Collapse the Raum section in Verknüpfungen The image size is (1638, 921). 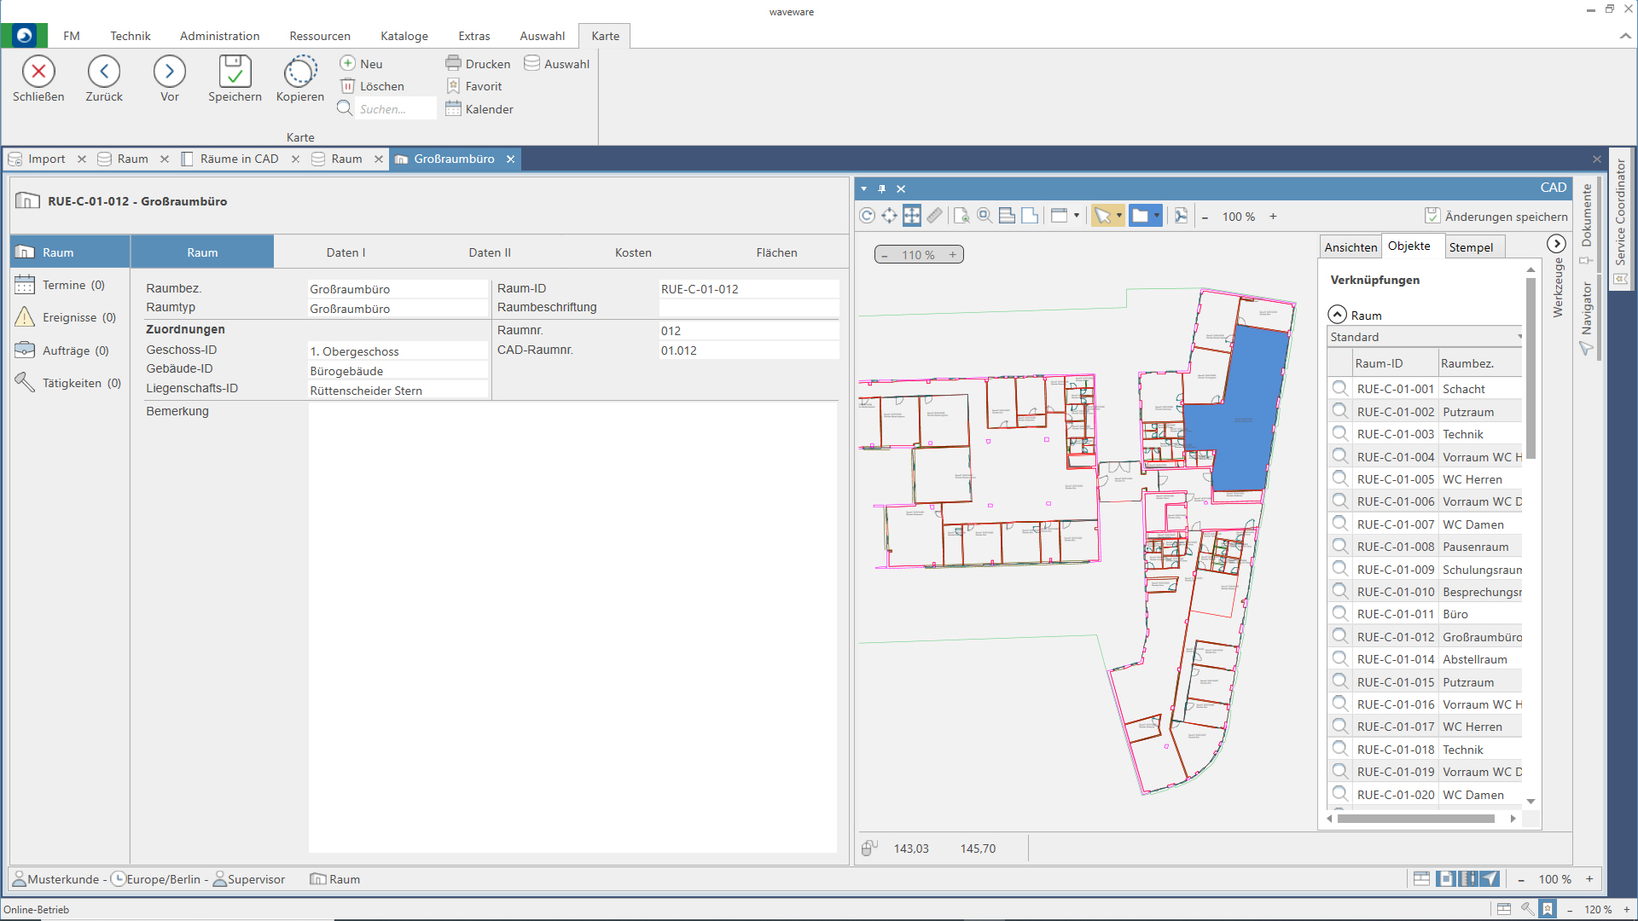point(1337,315)
